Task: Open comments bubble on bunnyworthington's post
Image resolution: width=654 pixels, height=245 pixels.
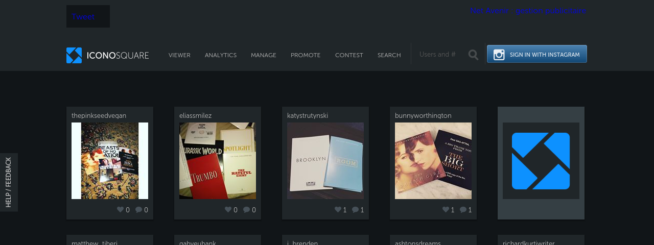Action: pos(463,210)
